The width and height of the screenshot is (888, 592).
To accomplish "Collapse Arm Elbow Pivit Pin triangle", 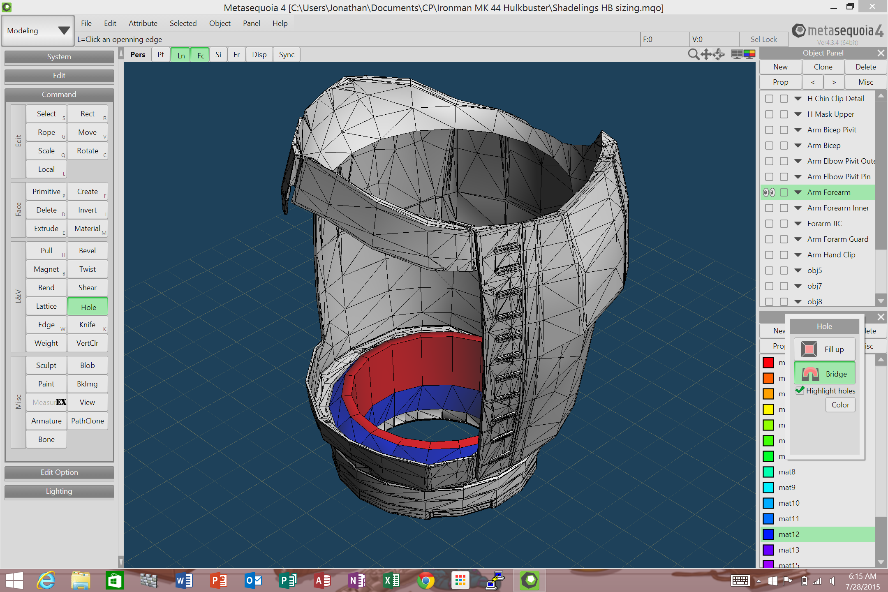I will click(x=798, y=177).
